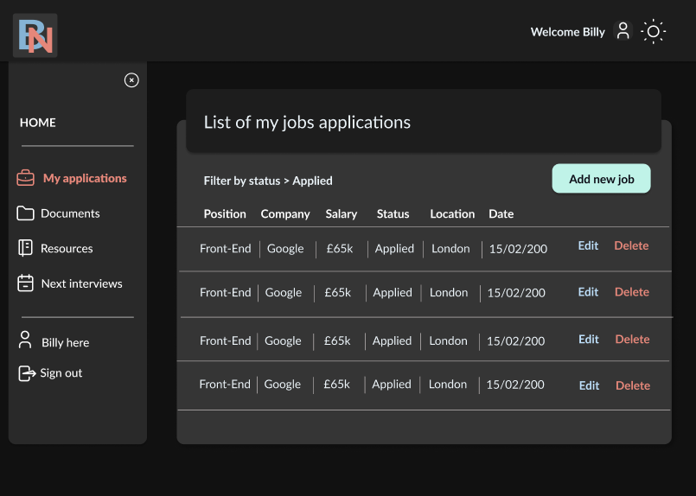696x496 pixels.
Task: Click the Documents folder icon
Action: [26, 213]
